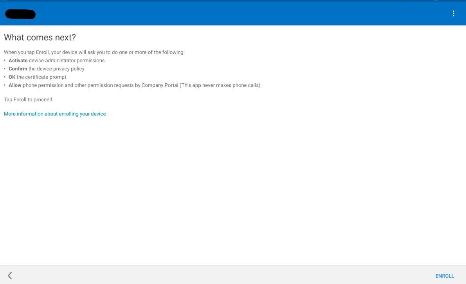Tap ENROLL to begin device enrollment
This screenshot has height=284, width=466.
(x=444, y=276)
